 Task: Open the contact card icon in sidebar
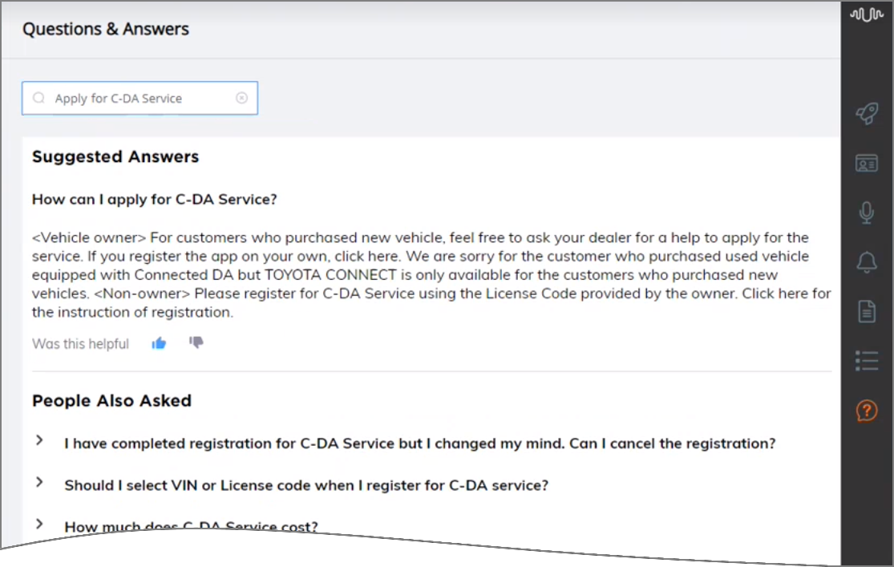tap(867, 163)
